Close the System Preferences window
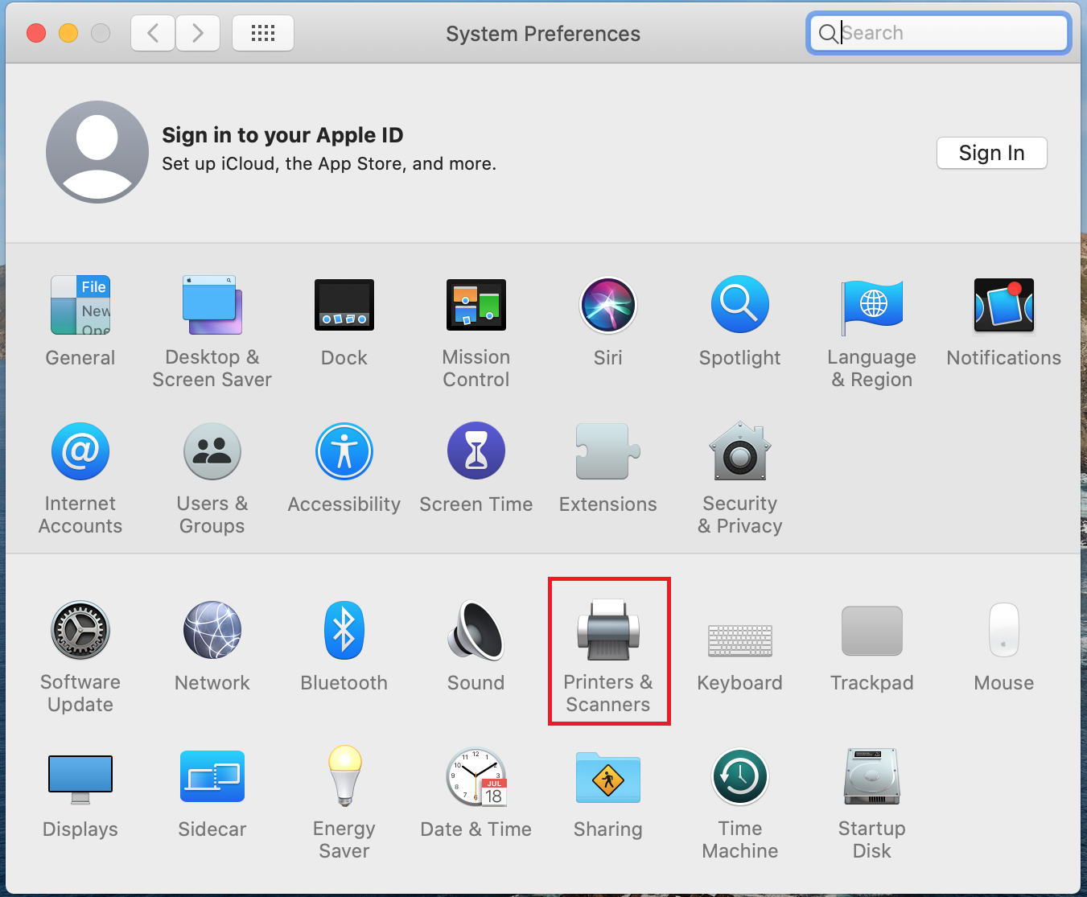The height and width of the screenshot is (897, 1087). tap(36, 33)
